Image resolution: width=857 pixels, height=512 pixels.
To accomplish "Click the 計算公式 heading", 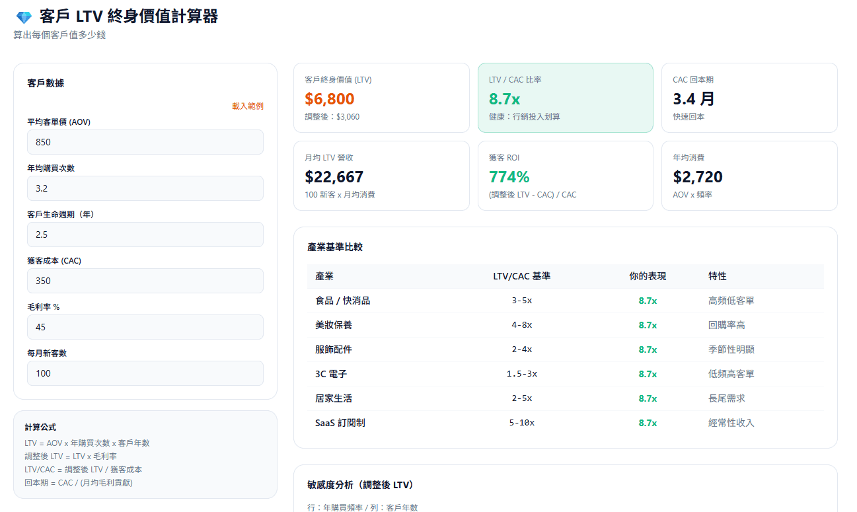I will pos(40,427).
